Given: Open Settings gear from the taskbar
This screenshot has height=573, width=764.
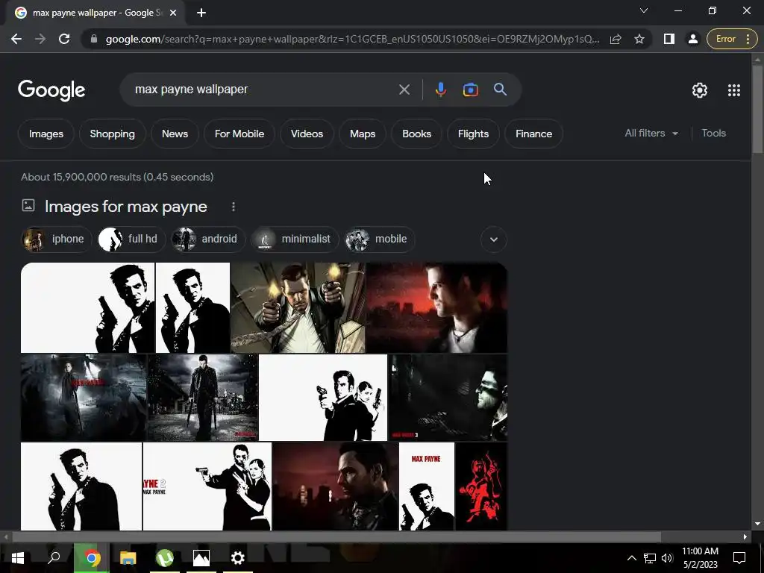Looking at the screenshot, I should 238,558.
